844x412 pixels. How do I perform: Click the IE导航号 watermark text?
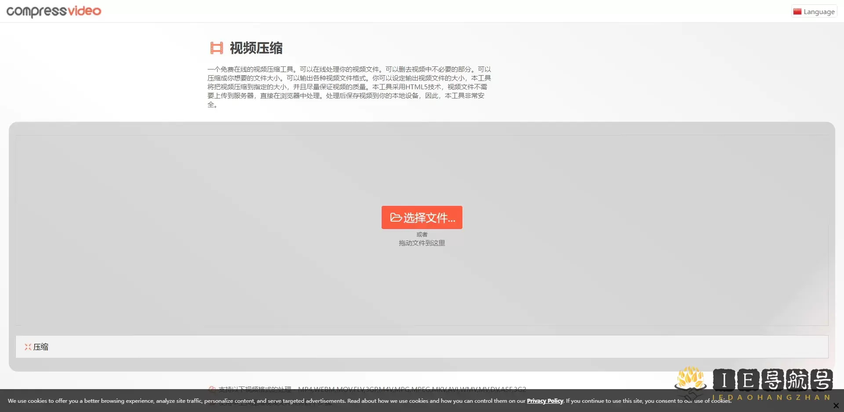[x=773, y=380]
